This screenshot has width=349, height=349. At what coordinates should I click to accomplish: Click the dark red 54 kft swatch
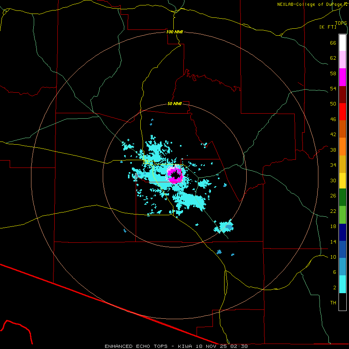[342, 95]
